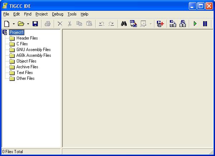
Task: Close the TIGCC IDE window
Action: click(x=209, y=6)
